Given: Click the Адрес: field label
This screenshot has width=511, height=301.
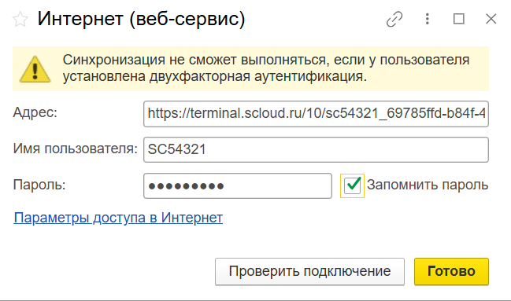Looking at the screenshot, I should [x=35, y=113].
